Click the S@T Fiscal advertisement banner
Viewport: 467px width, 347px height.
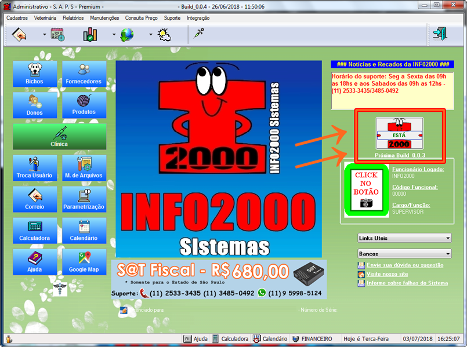219,279
